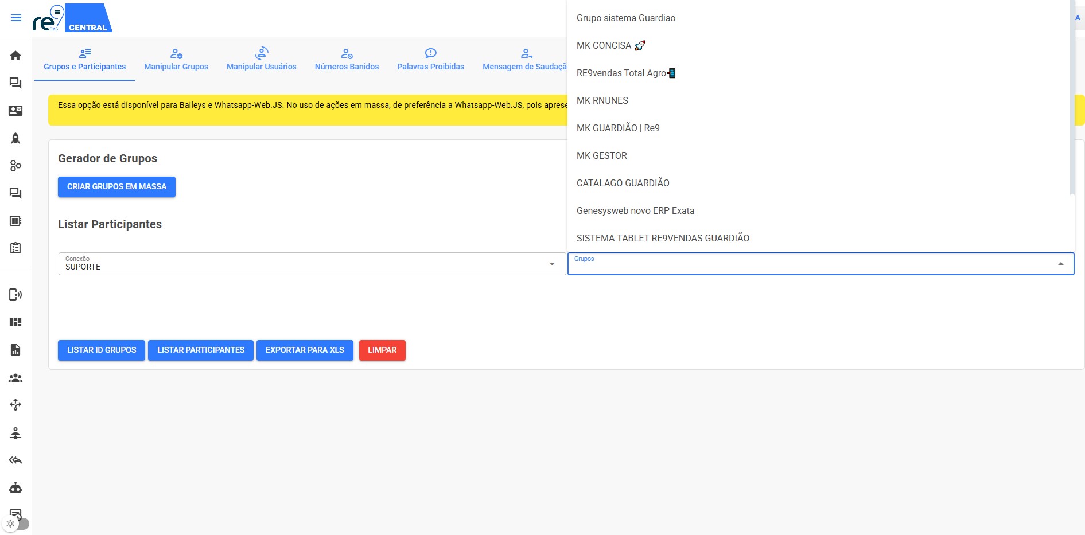Viewport: 1085px width, 535px height.
Task: Open the robot chatbot sidebar icon
Action: coord(15,488)
